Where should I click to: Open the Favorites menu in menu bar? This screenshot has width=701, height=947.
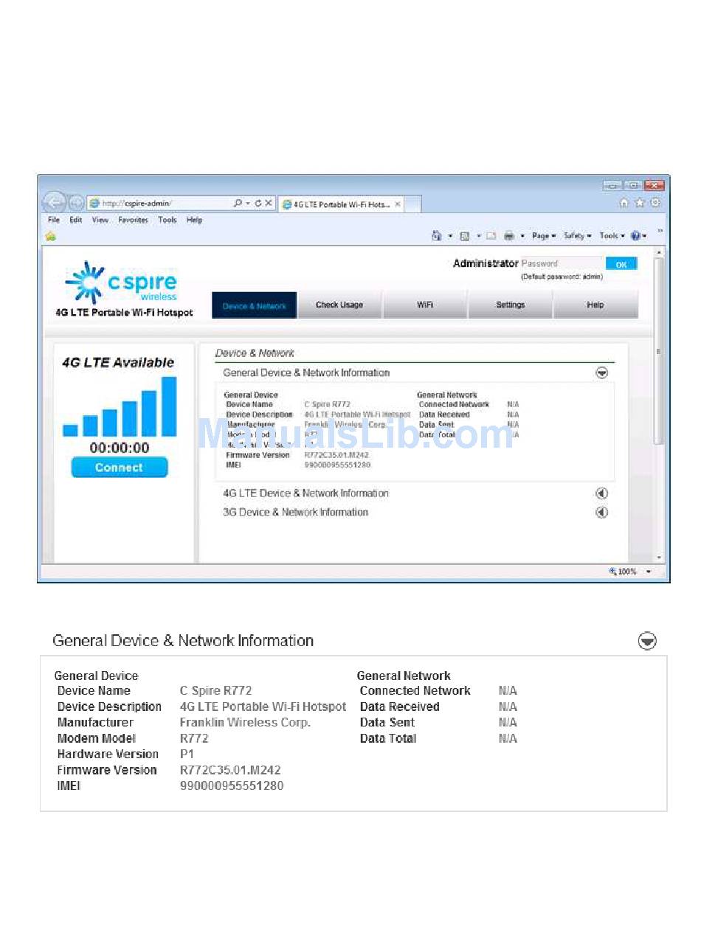[133, 220]
